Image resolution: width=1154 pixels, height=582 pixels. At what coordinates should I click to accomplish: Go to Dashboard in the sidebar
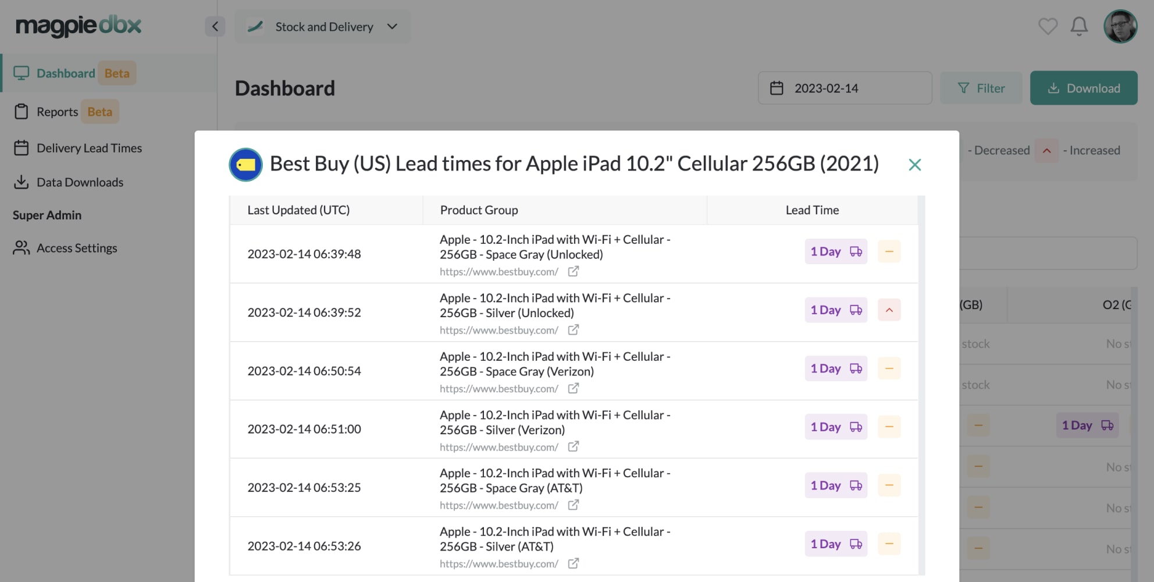pyautogui.click(x=108, y=73)
